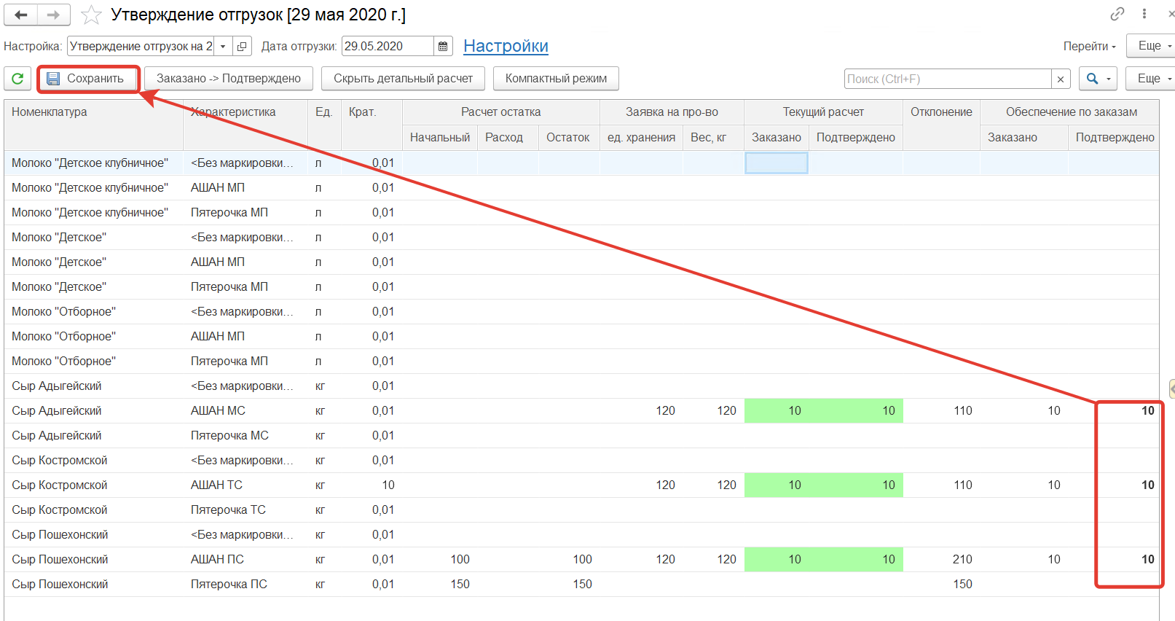Click into the Поиск search field
Image resolution: width=1175 pixels, height=621 pixels.
pos(947,79)
